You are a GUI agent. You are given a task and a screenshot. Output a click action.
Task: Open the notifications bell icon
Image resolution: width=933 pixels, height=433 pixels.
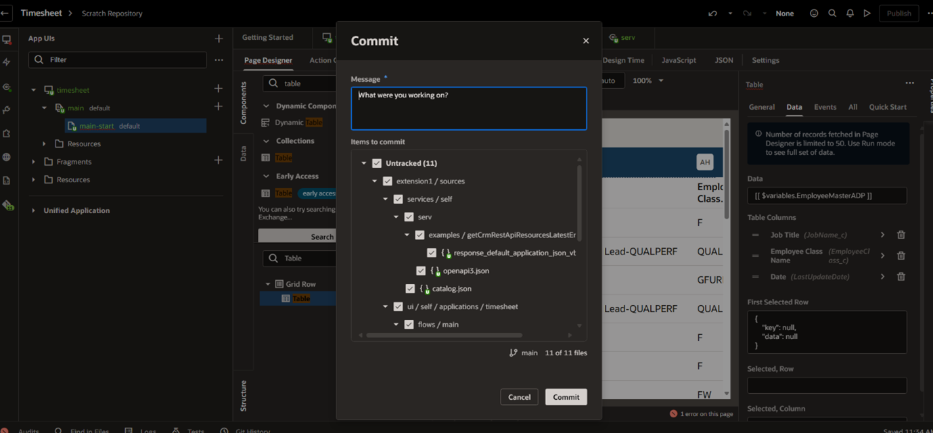coord(850,14)
